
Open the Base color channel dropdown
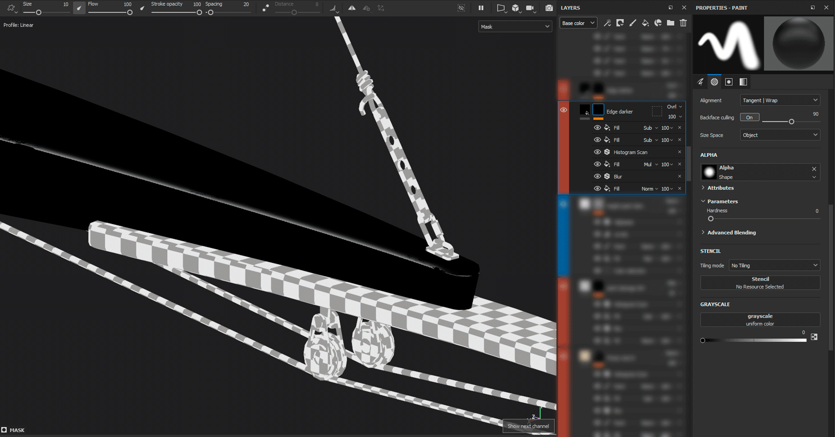coord(578,23)
